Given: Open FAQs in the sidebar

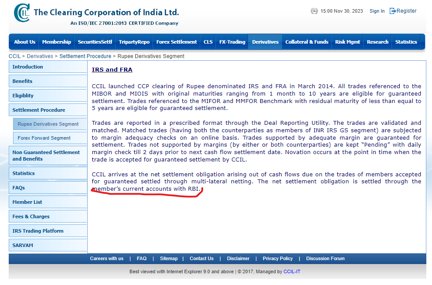Looking at the screenshot, I should click(x=48, y=188).
